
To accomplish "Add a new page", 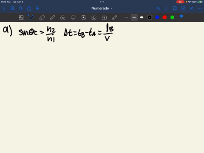I will coord(183,8).
